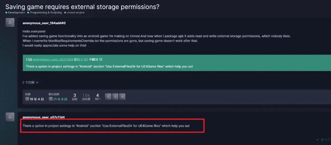Open profile of anonymous_user_194add40
Viewport: 331px width, 145px height.
tap(44, 23)
